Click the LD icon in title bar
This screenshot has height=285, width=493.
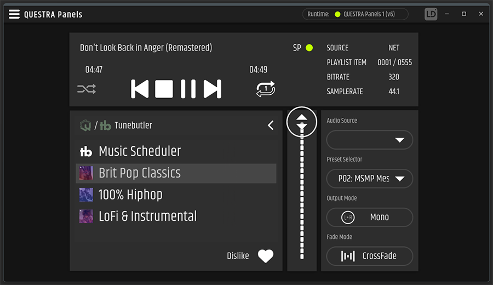(431, 14)
